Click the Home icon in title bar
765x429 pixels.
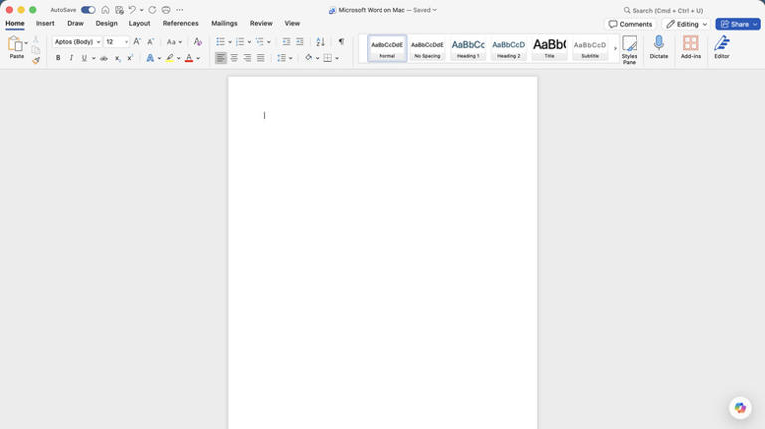(105, 10)
